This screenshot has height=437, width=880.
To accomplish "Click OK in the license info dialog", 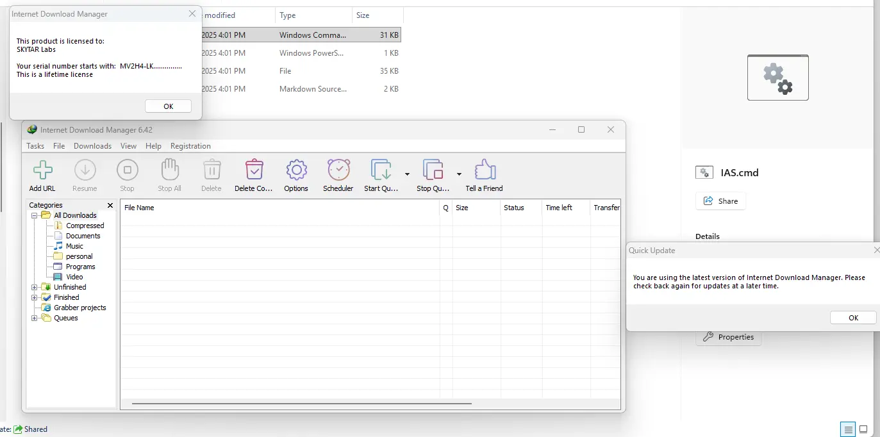I will [x=169, y=106].
